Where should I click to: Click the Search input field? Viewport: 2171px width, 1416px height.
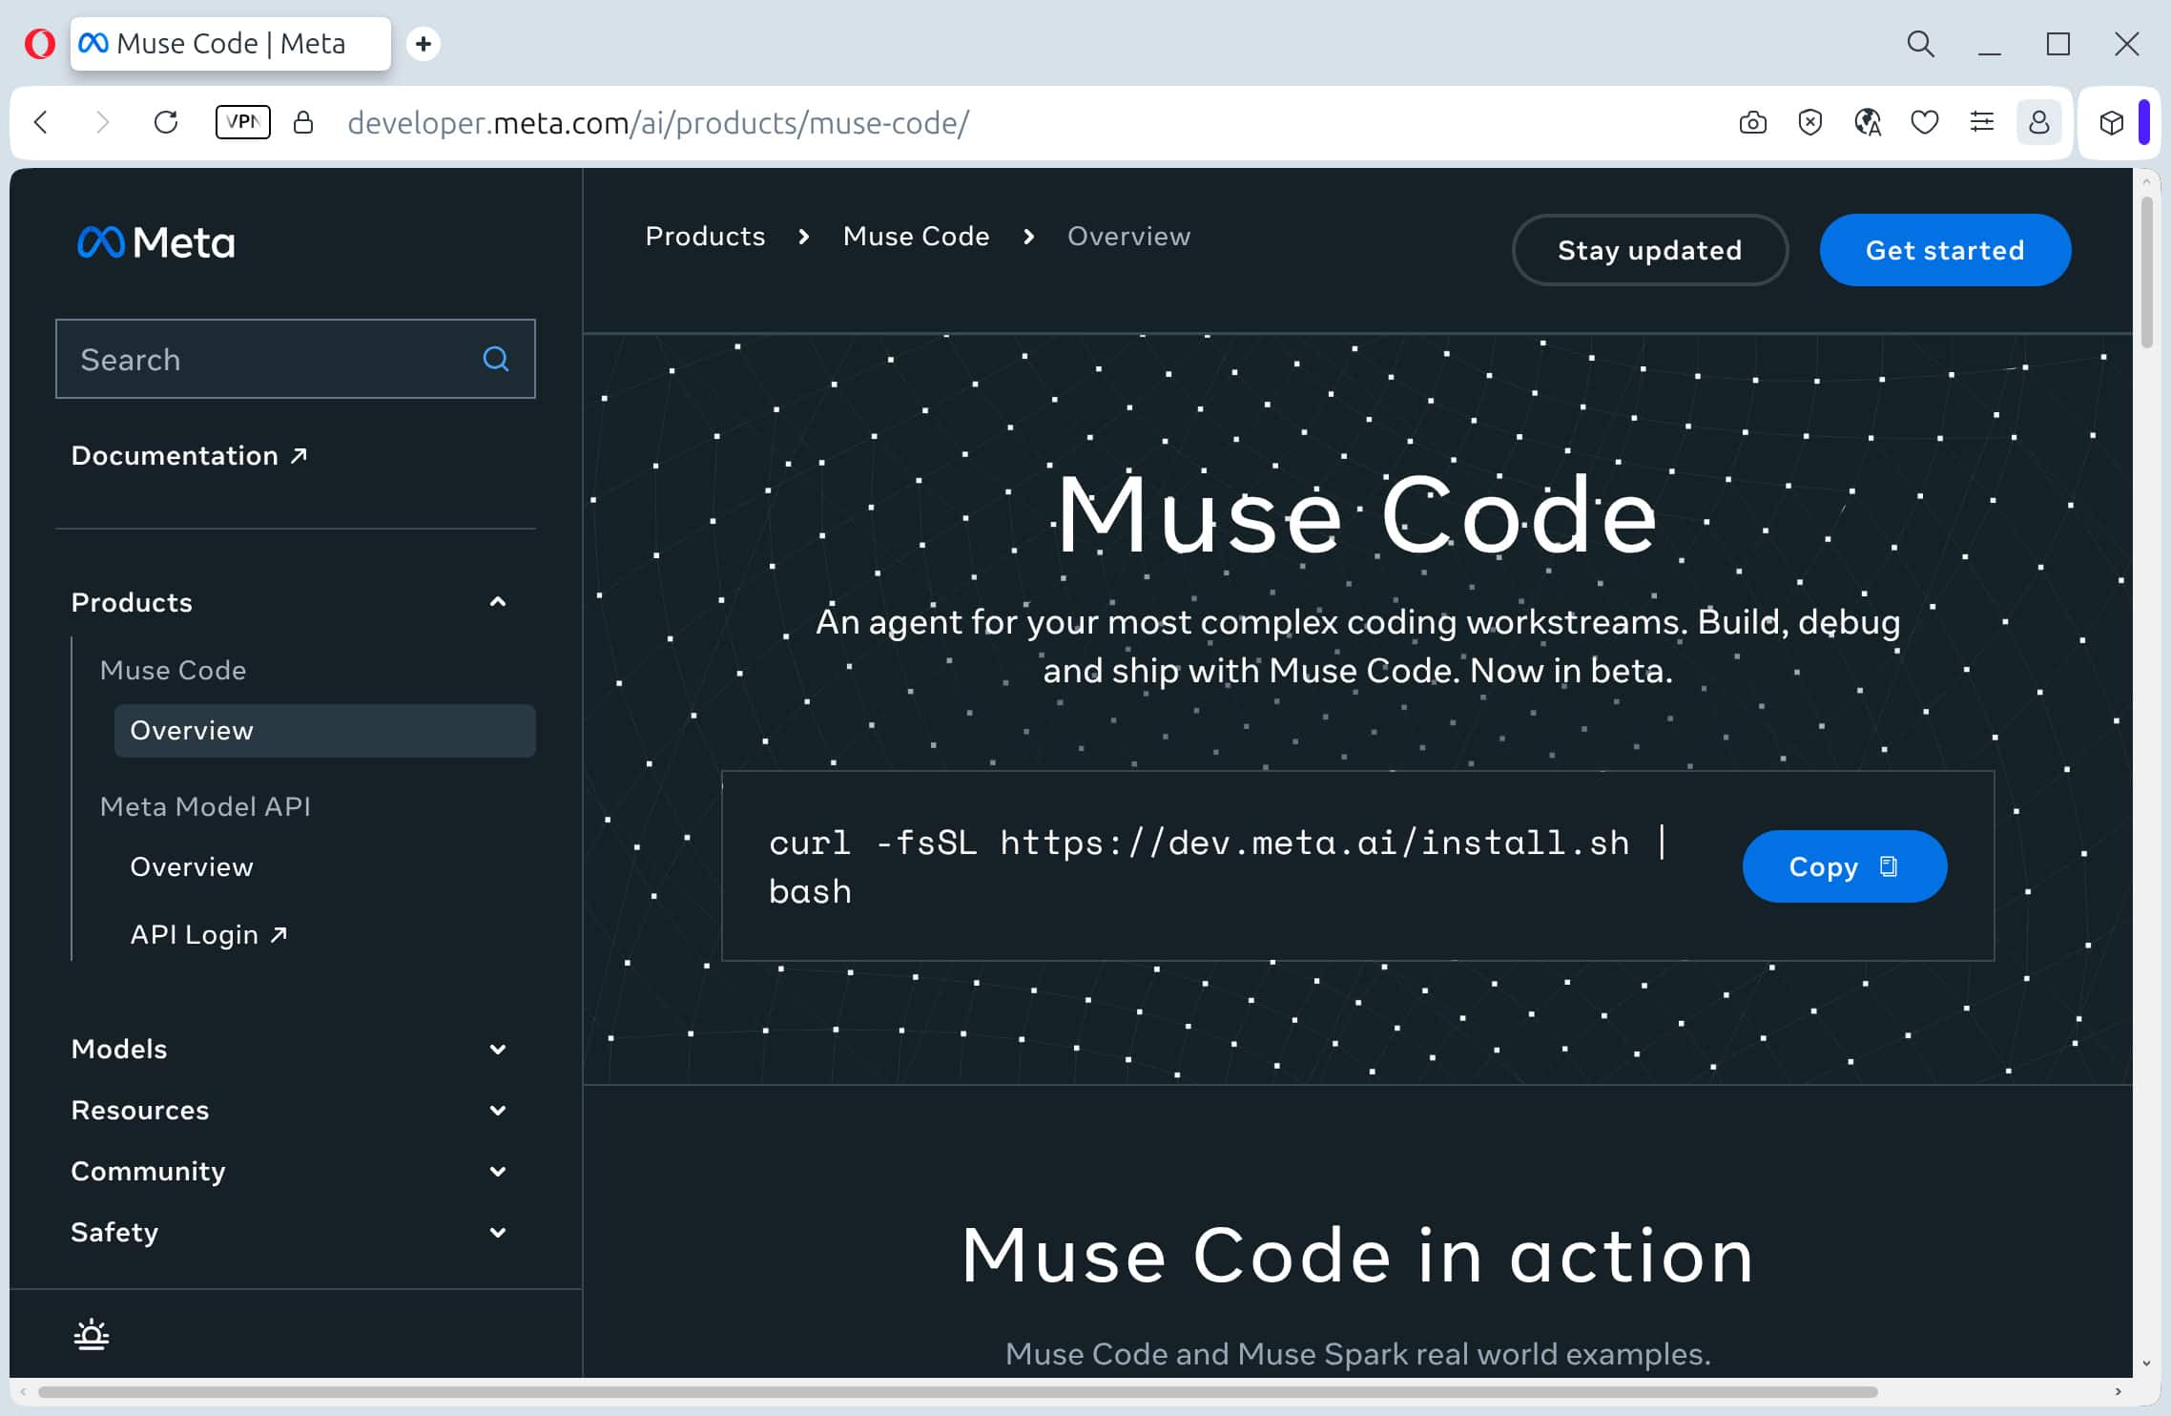click(x=296, y=359)
